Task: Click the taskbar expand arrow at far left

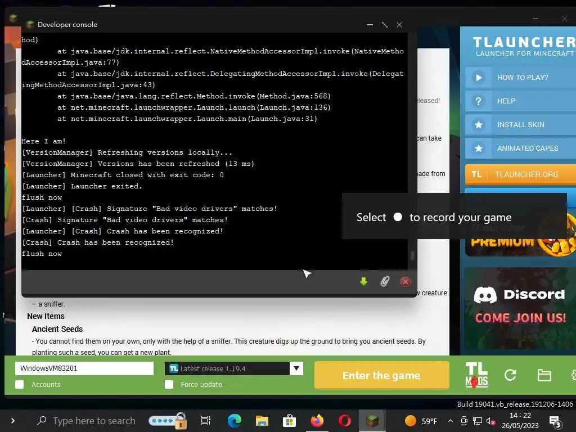Action: pyautogui.click(x=13, y=421)
